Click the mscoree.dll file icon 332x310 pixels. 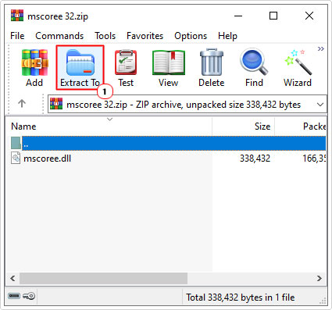[16, 158]
